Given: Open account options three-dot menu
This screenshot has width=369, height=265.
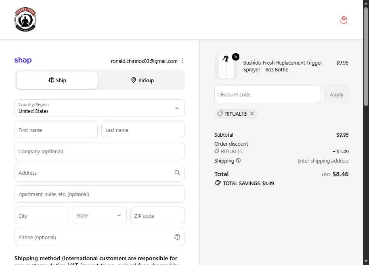Looking at the screenshot, I should point(182,61).
